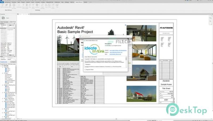Open the Smart Delete ribbon tool
Image resolution: width=213 pixels, height=121 pixels.
pos(27,6)
